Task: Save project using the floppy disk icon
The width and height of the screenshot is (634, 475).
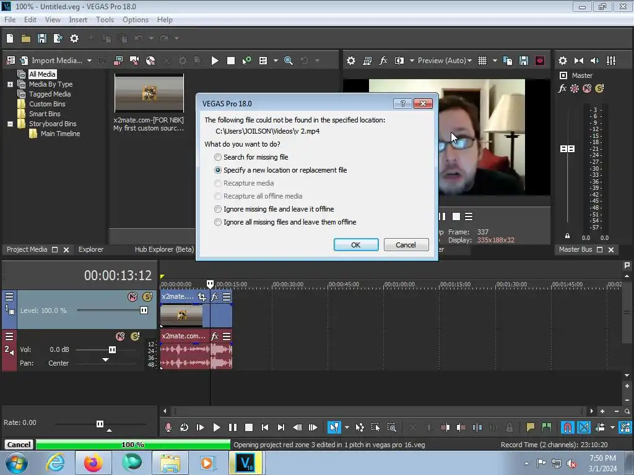Action: [41, 38]
